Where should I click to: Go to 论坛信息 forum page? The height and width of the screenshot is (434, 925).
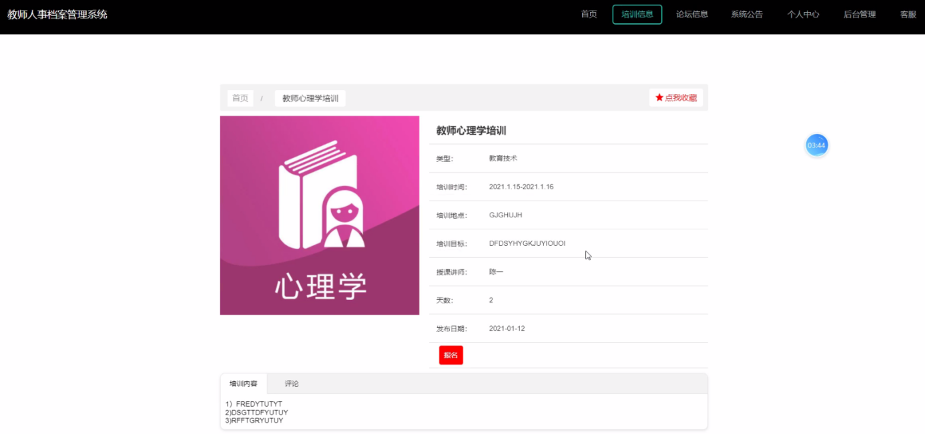(691, 15)
